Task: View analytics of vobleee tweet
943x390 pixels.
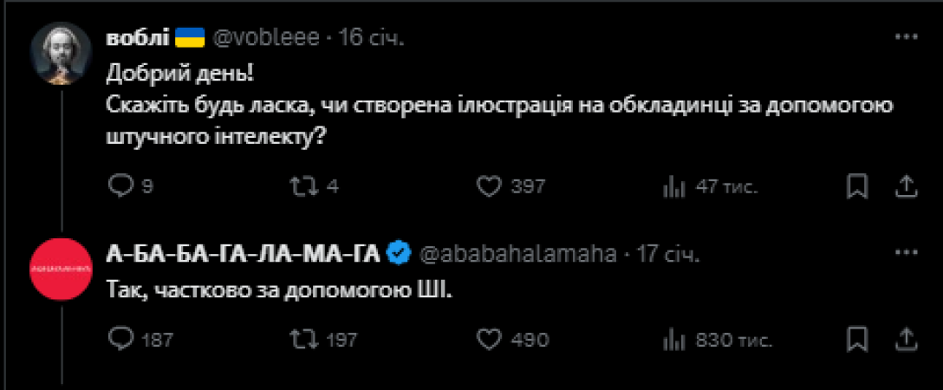Action: (x=673, y=185)
